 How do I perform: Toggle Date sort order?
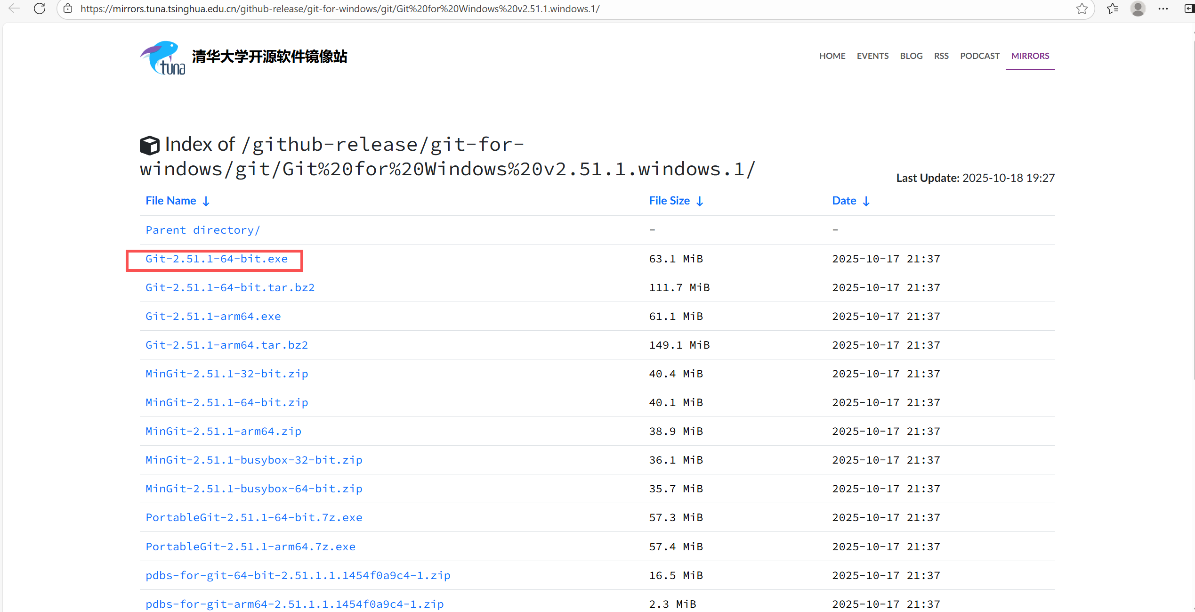867,201
